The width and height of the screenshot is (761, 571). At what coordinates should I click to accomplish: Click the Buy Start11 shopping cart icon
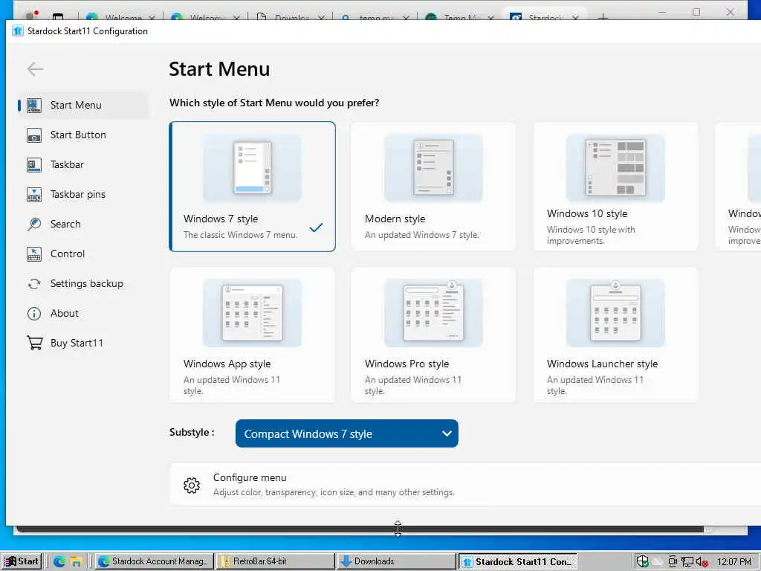coord(34,343)
